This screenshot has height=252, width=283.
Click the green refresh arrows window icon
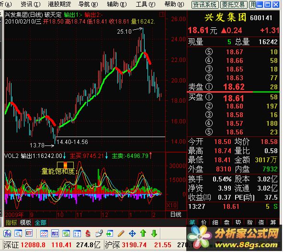(66, 234)
